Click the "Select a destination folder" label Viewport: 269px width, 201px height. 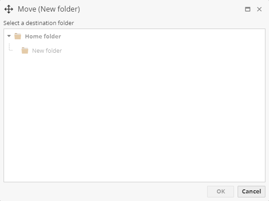pyautogui.click(x=39, y=23)
